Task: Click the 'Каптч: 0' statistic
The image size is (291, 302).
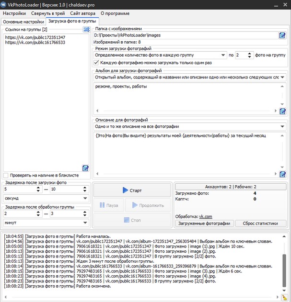Action: tap(216, 199)
